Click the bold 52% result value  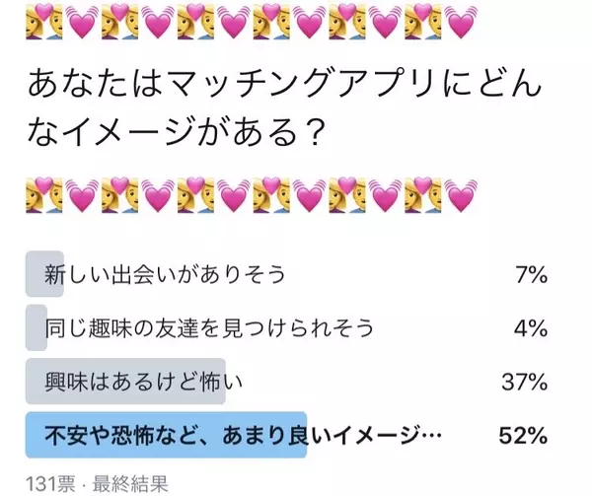[x=523, y=434]
